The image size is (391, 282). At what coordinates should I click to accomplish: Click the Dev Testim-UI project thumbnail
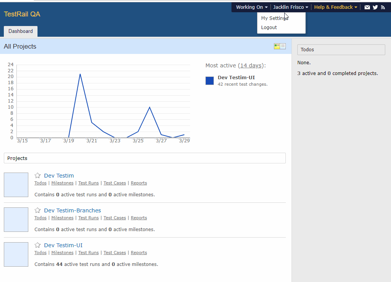click(x=16, y=254)
